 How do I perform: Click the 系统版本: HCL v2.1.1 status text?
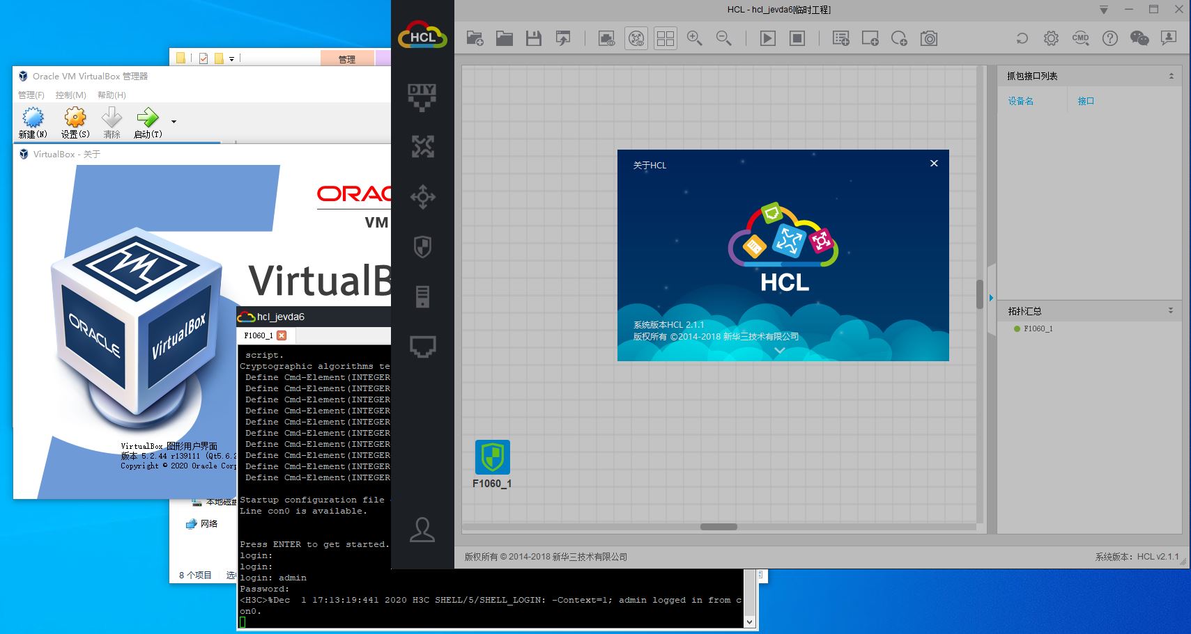click(1137, 556)
